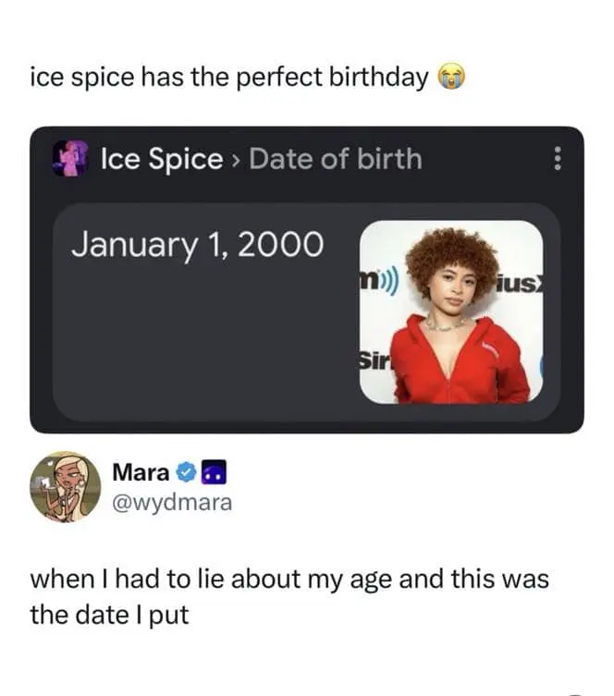
Task: Open Mara's cartoon profile avatar
Action: point(65,486)
